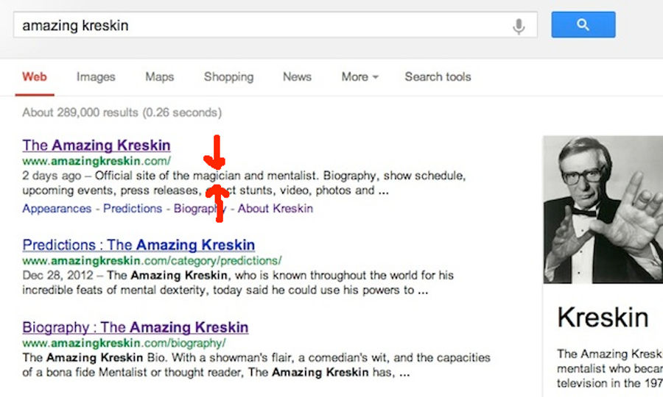Open Predictions : The Amazing Kreskin result

pyautogui.click(x=138, y=245)
